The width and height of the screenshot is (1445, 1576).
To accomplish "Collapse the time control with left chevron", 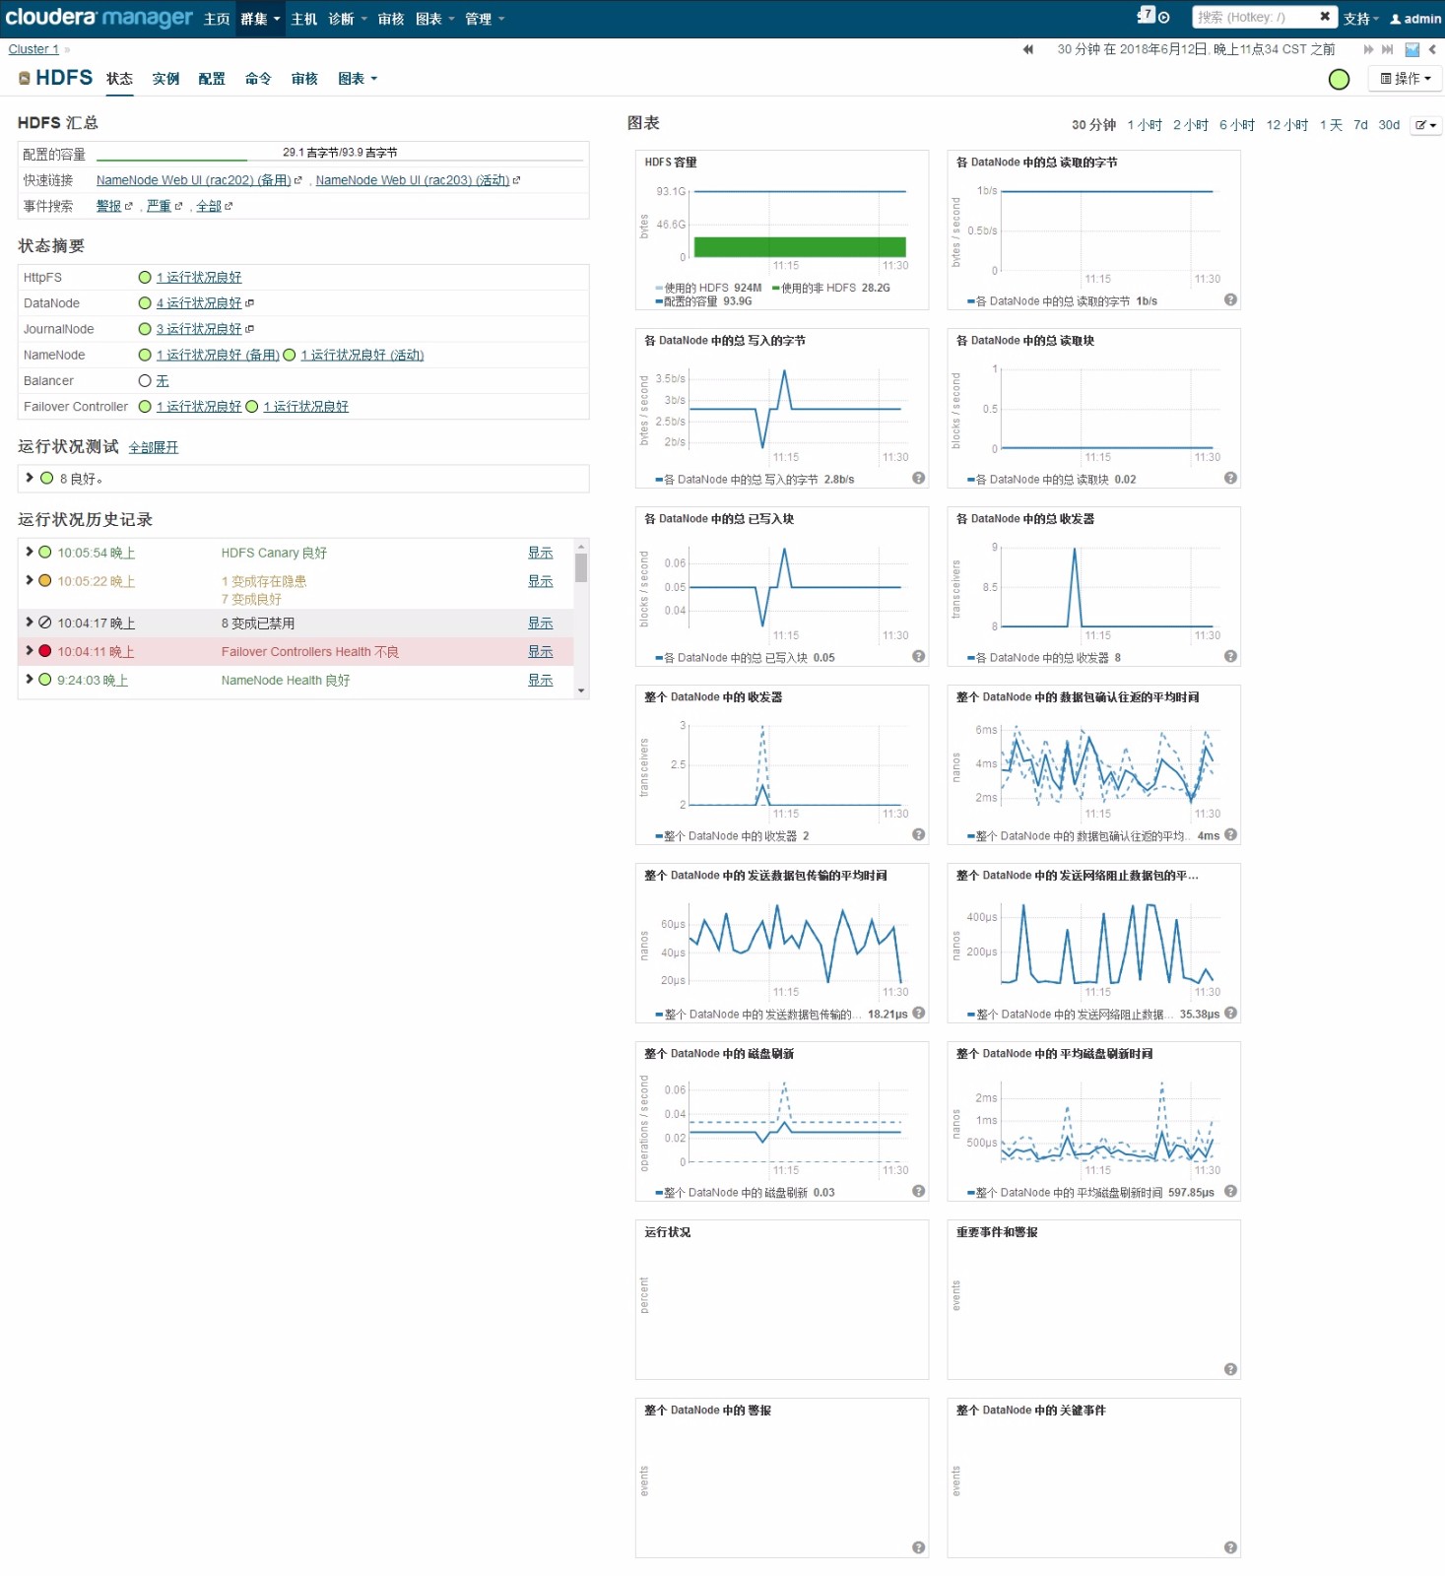I will pos(1432,49).
